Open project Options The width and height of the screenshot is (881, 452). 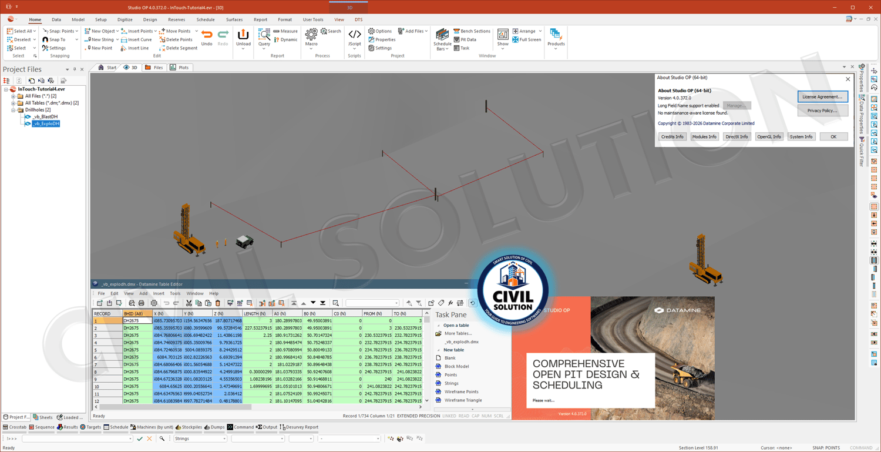coord(380,31)
